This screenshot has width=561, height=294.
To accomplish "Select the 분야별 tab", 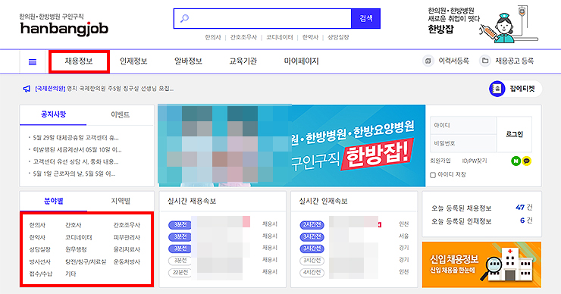I will click(53, 202).
